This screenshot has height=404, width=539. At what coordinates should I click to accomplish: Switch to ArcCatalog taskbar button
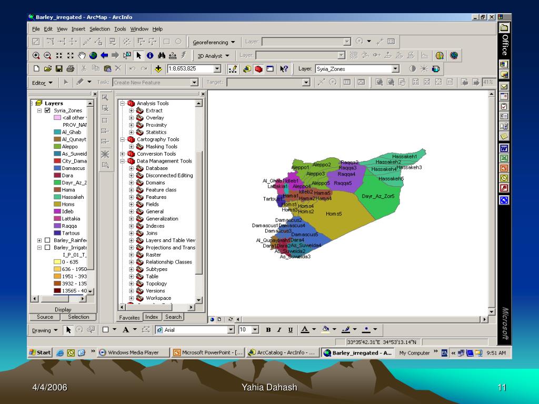[282, 352]
